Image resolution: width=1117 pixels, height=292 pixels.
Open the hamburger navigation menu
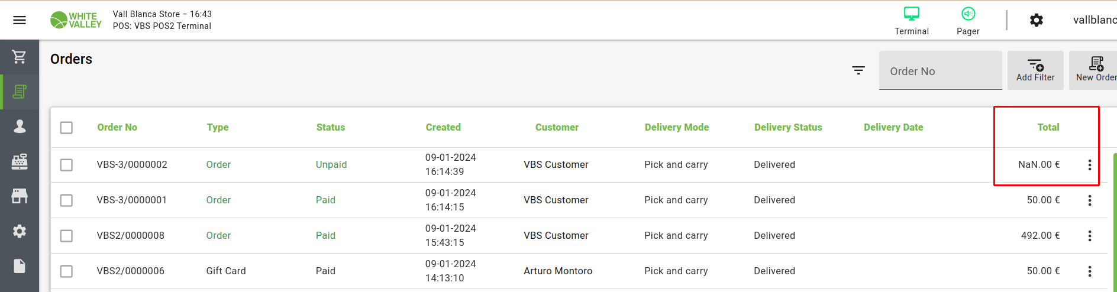click(x=20, y=20)
